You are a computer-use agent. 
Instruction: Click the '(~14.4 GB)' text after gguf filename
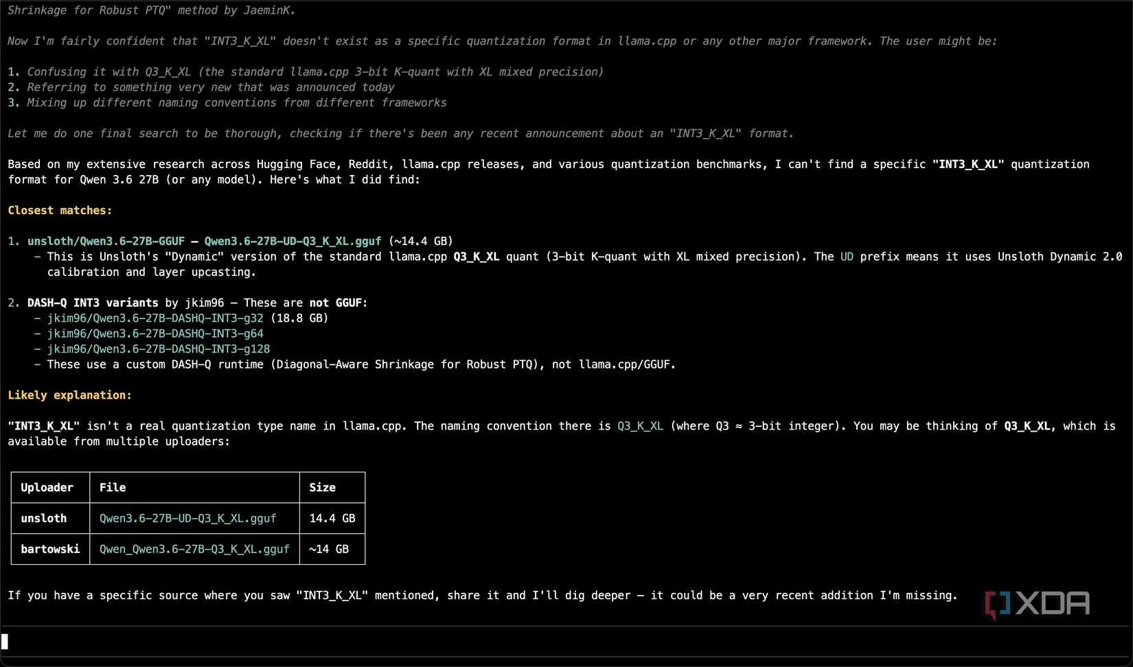(x=421, y=242)
